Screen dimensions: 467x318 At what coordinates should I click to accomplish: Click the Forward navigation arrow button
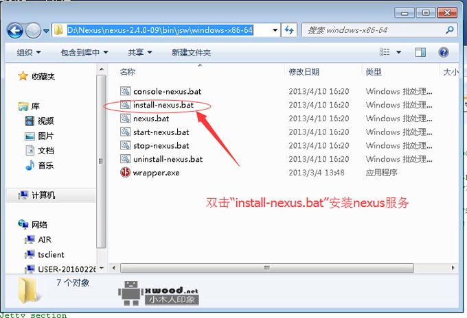click(33, 30)
